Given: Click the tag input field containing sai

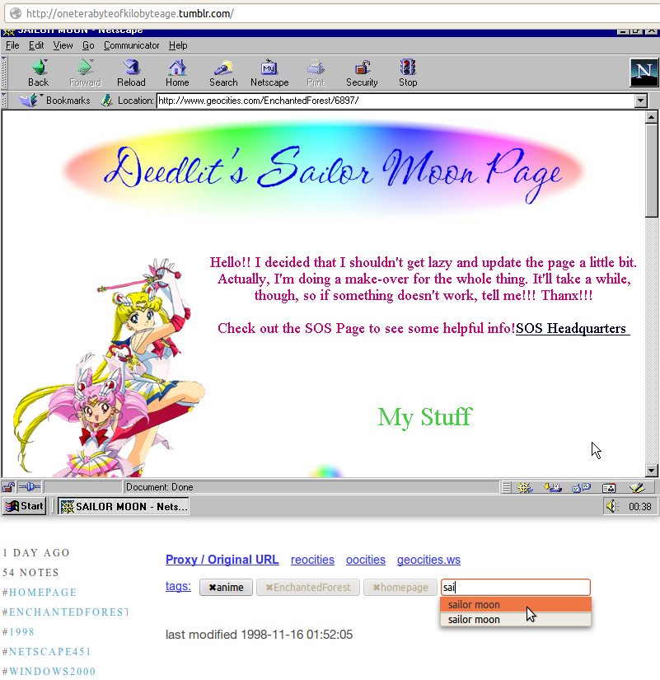Looking at the screenshot, I should [x=516, y=587].
